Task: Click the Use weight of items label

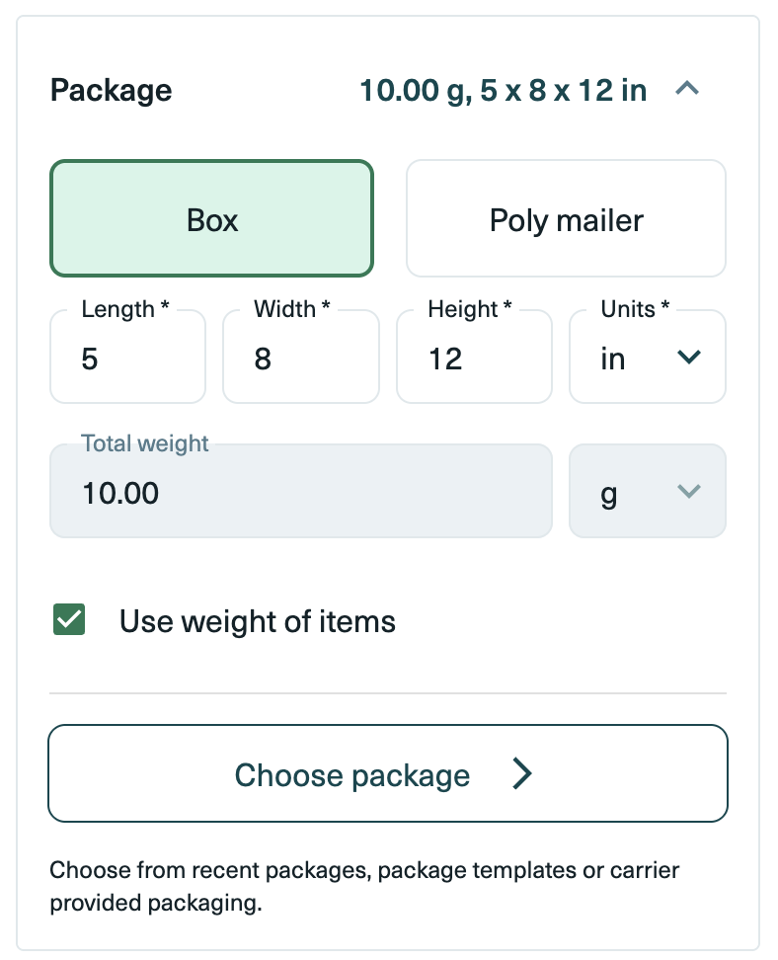Action: [258, 621]
